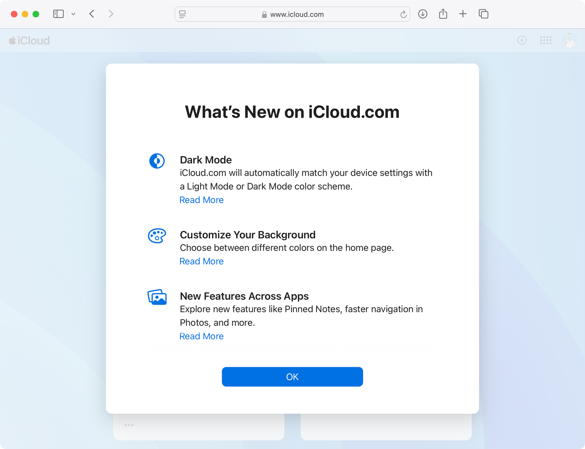Read More about Customize Your Background
The height and width of the screenshot is (449, 585).
201,261
